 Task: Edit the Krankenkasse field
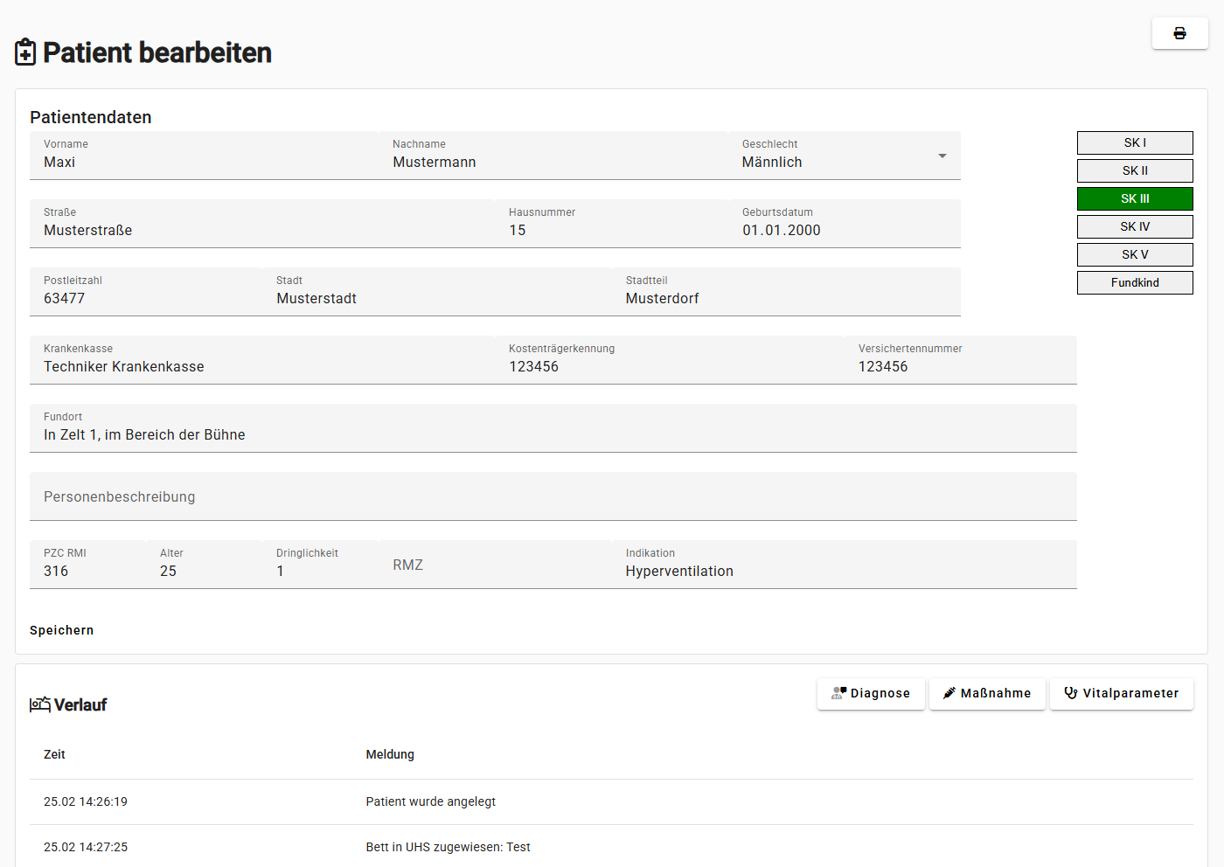click(x=262, y=366)
